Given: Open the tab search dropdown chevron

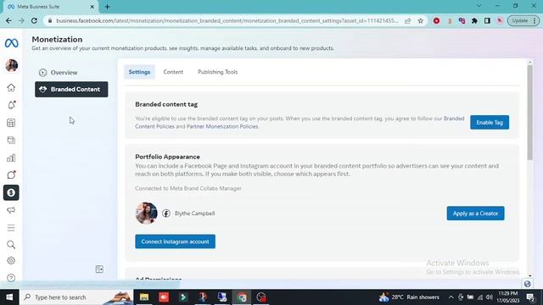Looking at the screenshot, I should coord(479,6).
